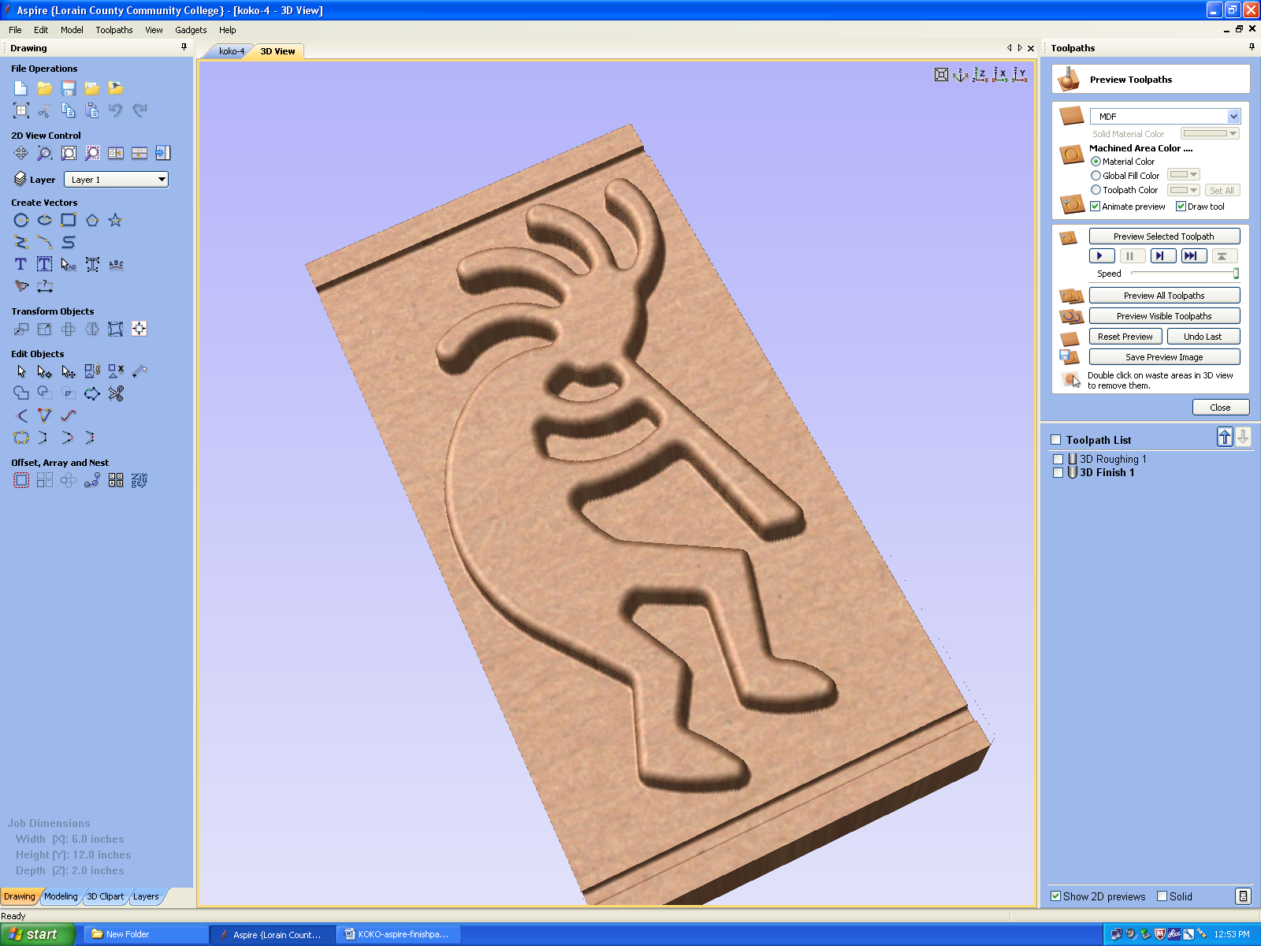Click the Undo Last button
Viewport: 1261px width, 946px height.
coord(1203,337)
